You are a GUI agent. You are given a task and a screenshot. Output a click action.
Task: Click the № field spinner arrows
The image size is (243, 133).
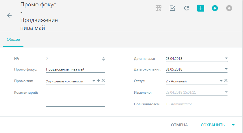[x=104, y=59]
